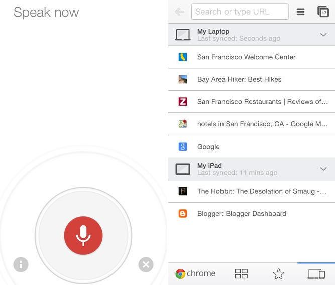This screenshot has width=335, height=285.
Task: Cancel voice search with X icon
Action: click(x=146, y=264)
